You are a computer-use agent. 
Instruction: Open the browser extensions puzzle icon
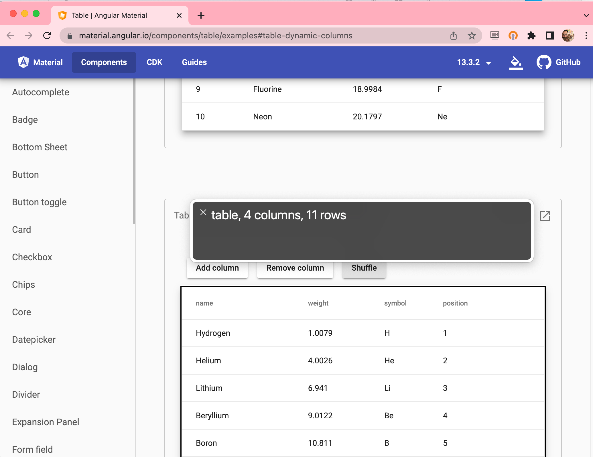(532, 36)
